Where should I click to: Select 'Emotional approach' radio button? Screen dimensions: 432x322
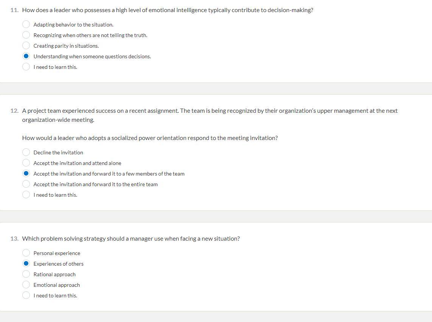[x=26, y=285]
